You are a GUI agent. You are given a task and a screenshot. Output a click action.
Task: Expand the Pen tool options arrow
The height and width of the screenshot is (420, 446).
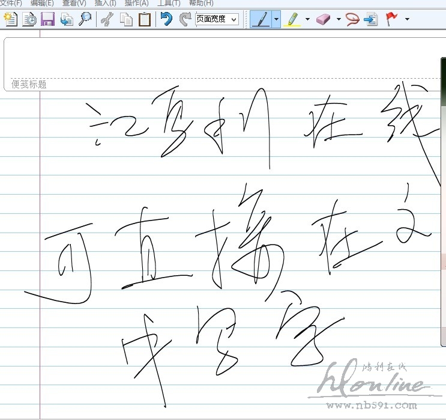pos(276,19)
